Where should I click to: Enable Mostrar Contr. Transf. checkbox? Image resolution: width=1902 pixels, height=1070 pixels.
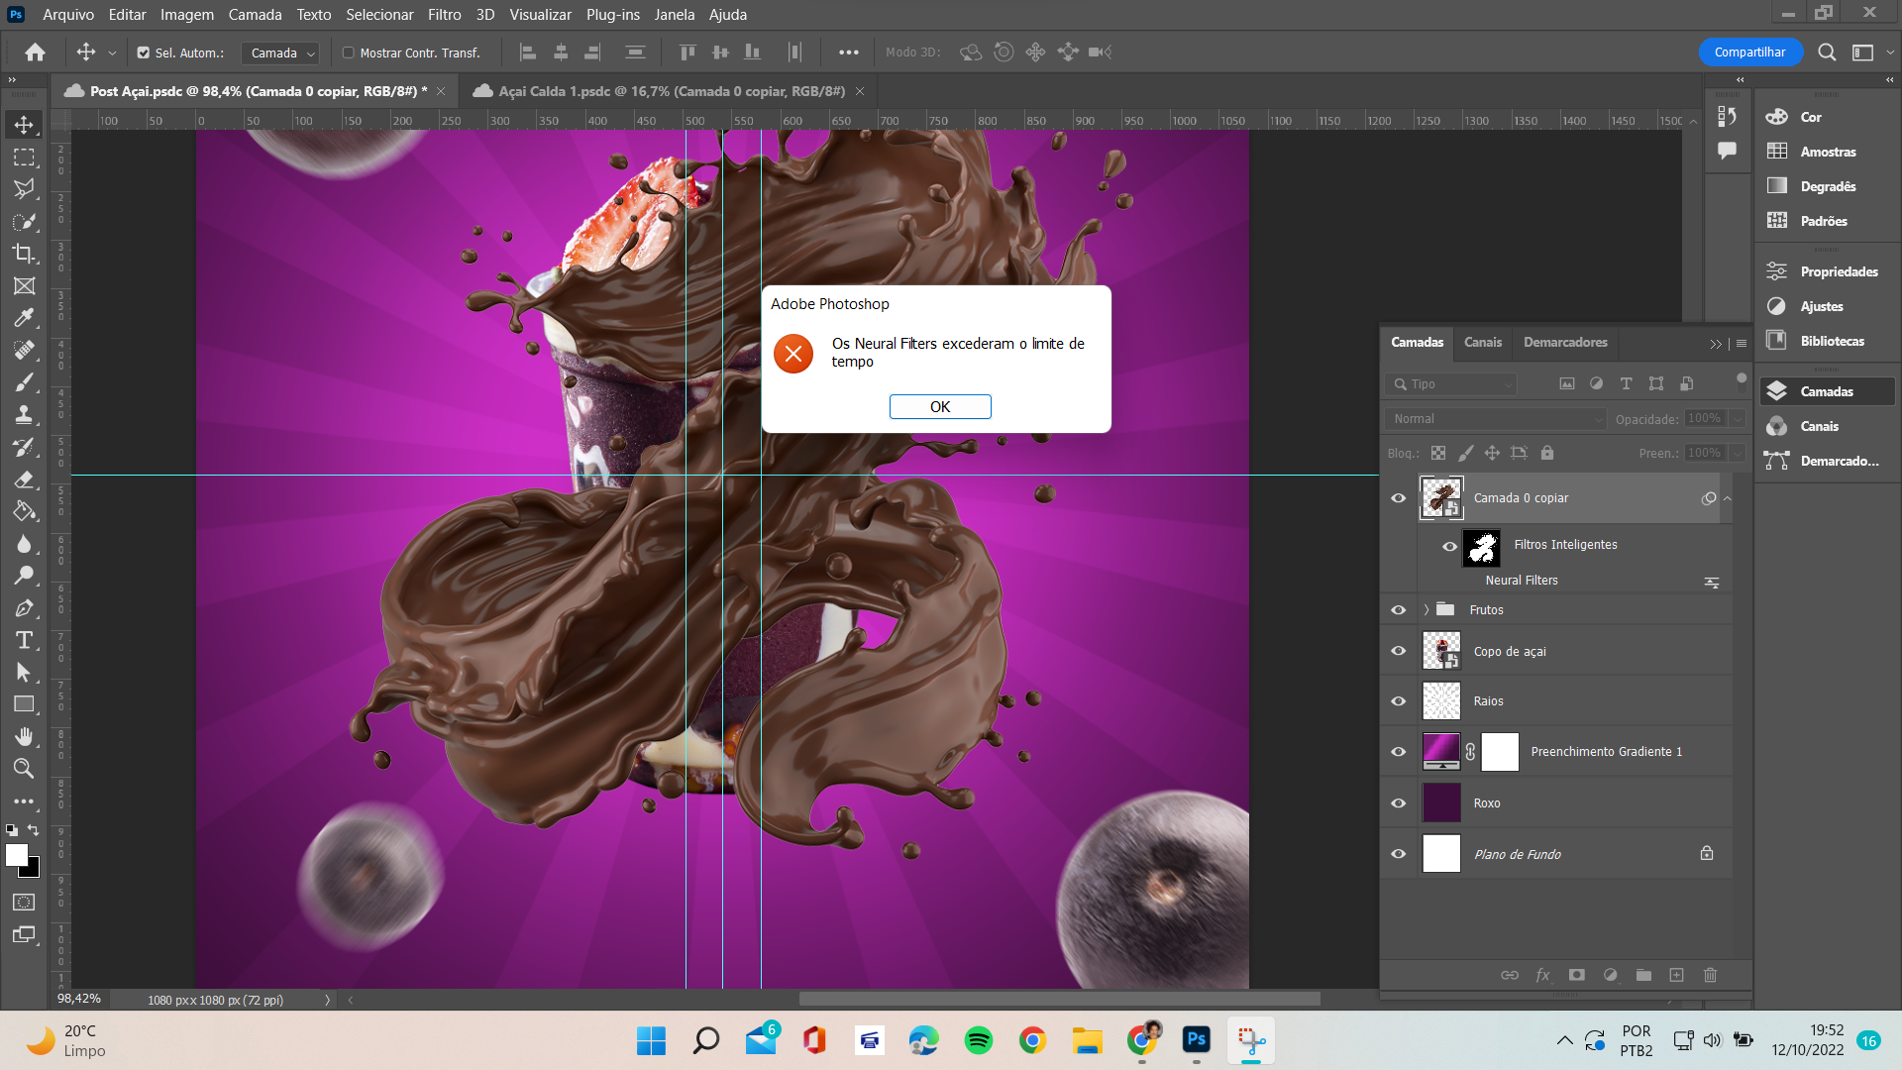(x=346, y=53)
